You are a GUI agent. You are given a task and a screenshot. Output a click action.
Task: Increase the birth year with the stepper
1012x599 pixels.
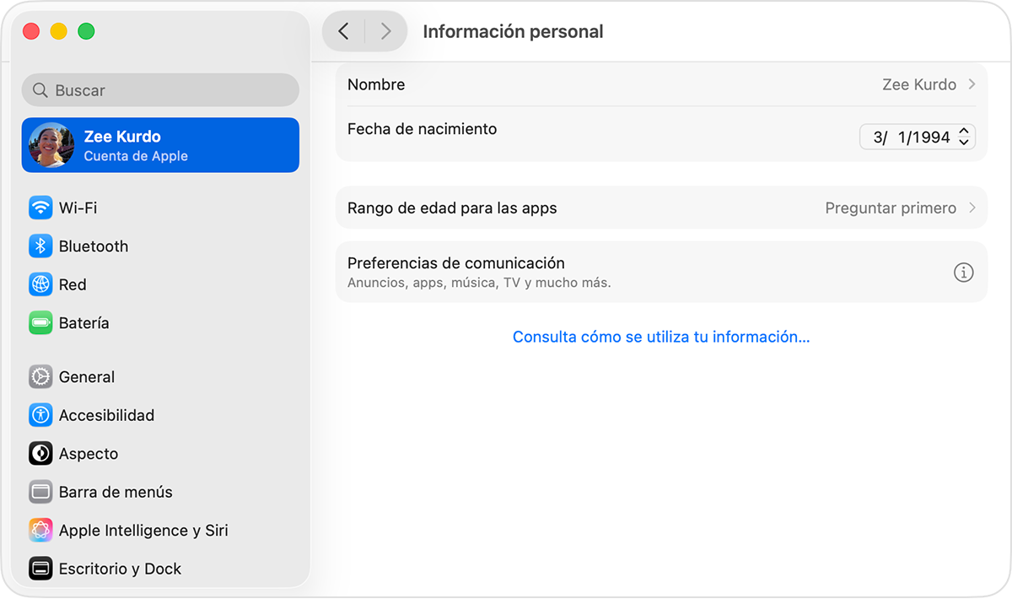click(x=963, y=132)
